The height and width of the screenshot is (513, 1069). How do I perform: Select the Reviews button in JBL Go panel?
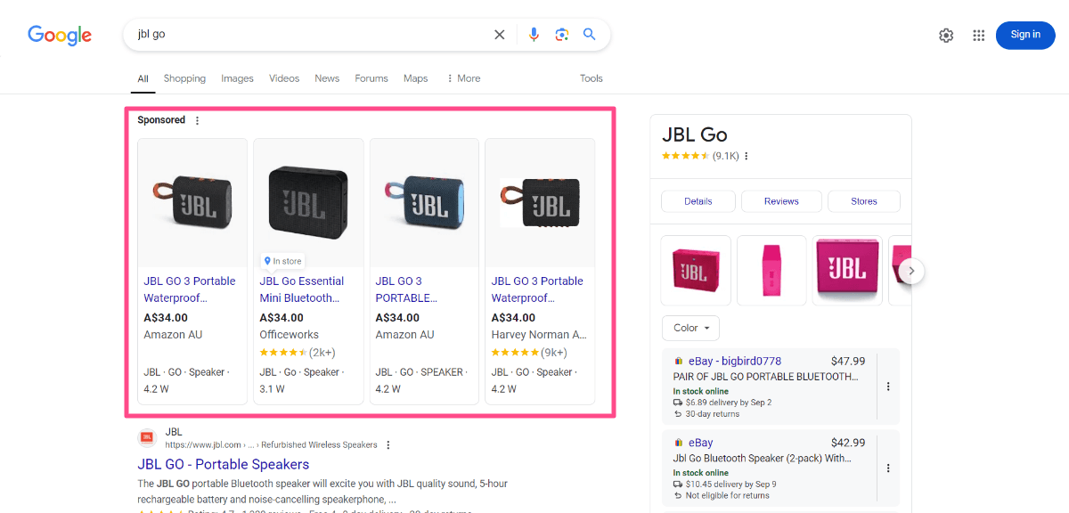[x=781, y=201]
